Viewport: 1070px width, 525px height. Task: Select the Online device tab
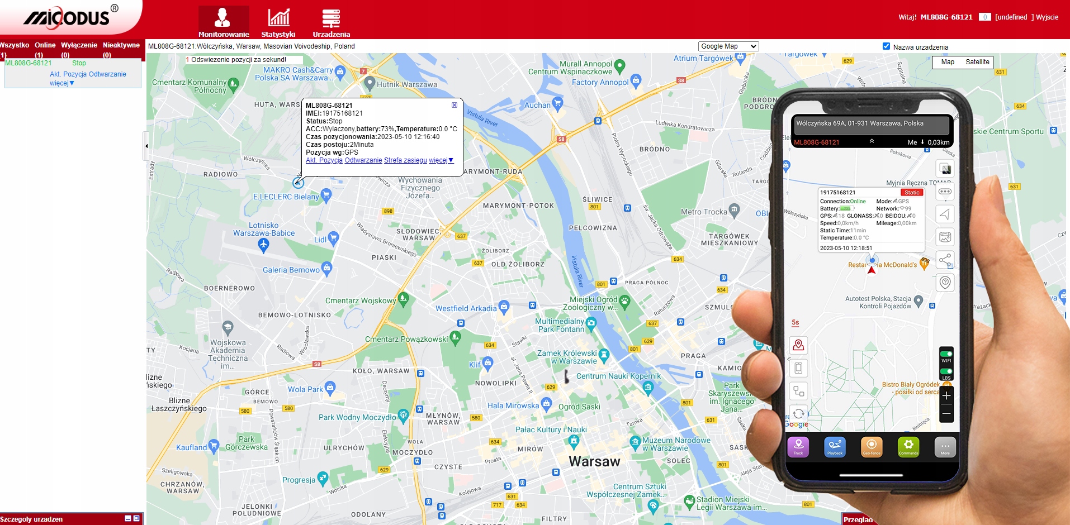45,49
